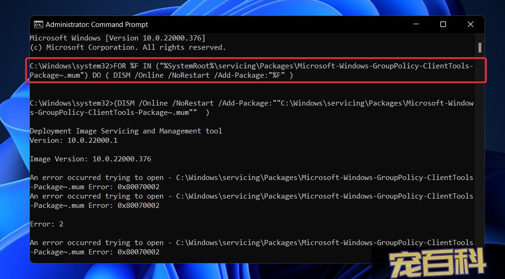
Task: Close the Administrator Command Prompt window
Action: pyautogui.click(x=470, y=25)
